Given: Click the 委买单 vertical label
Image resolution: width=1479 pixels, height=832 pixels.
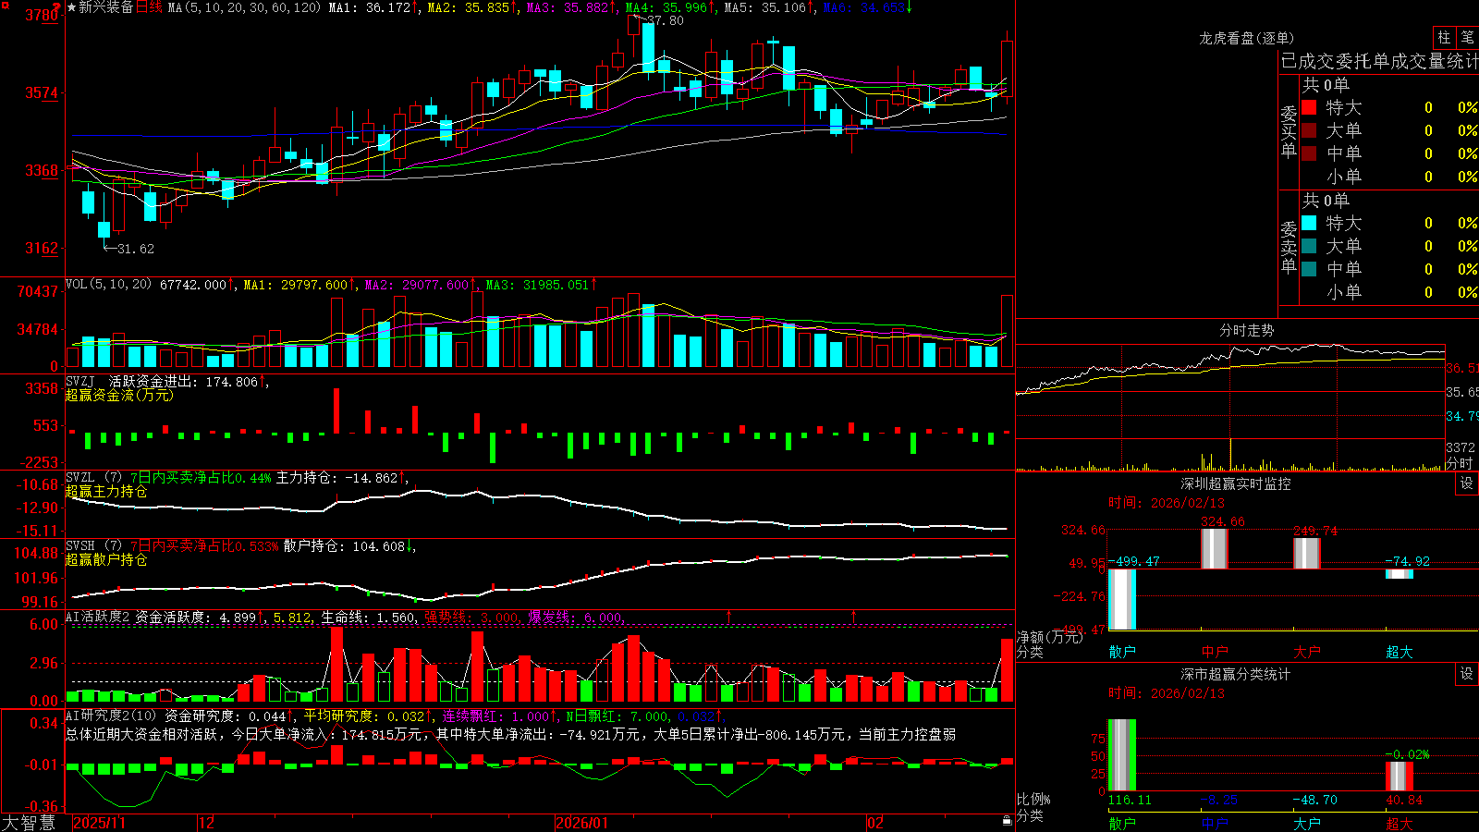Looking at the screenshot, I should pyautogui.click(x=1289, y=131).
